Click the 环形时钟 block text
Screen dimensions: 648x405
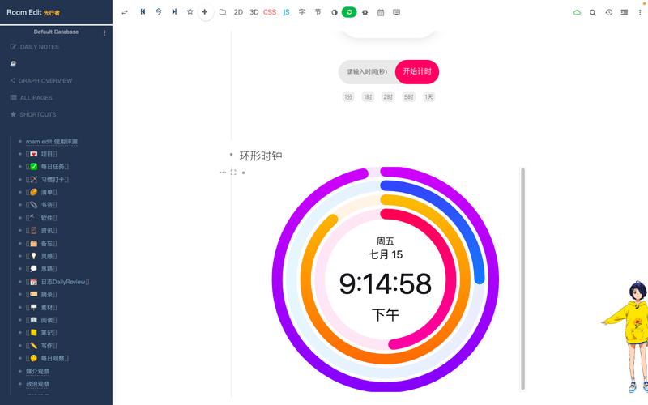pyautogui.click(x=261, y=156)
